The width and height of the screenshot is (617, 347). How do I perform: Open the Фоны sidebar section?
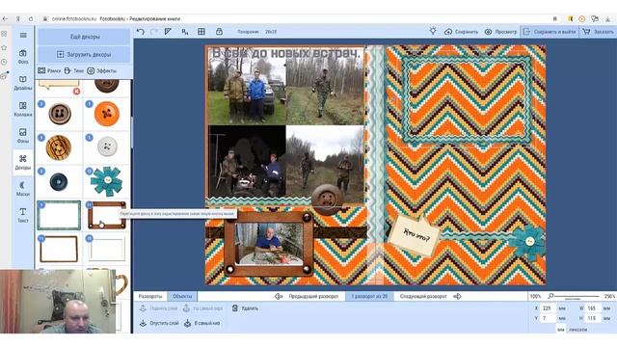click(x=23, y=136)
